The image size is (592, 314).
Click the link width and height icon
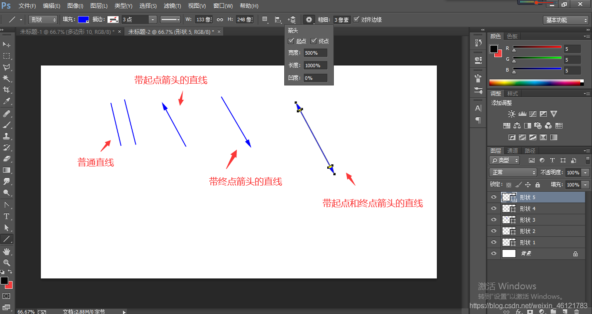point(220,20)
